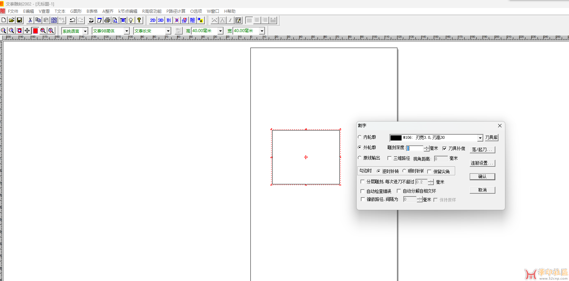
Task: Select left text alignment icon
Action: click(x=249, y=20)
